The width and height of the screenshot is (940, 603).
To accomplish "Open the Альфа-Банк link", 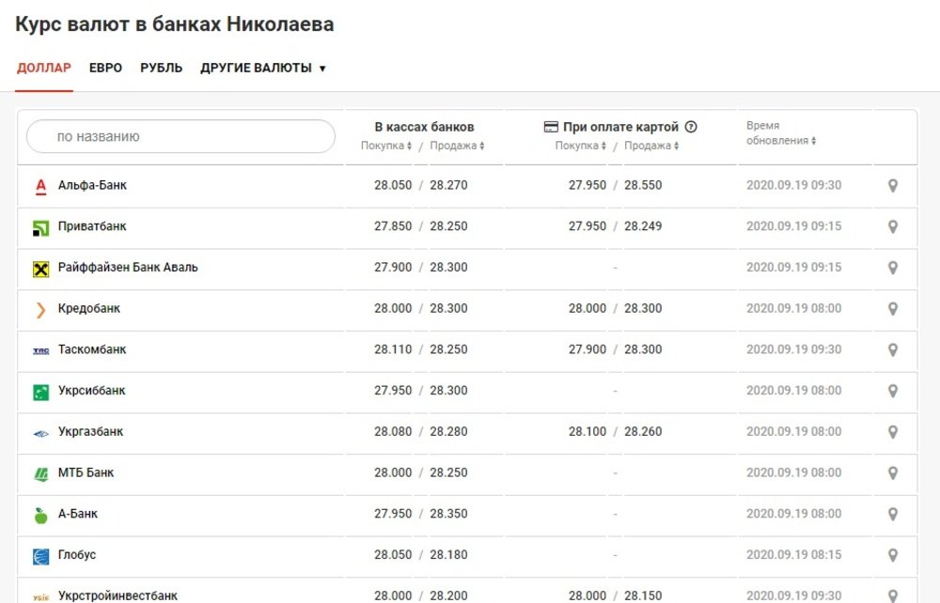I will click(92, 185).
